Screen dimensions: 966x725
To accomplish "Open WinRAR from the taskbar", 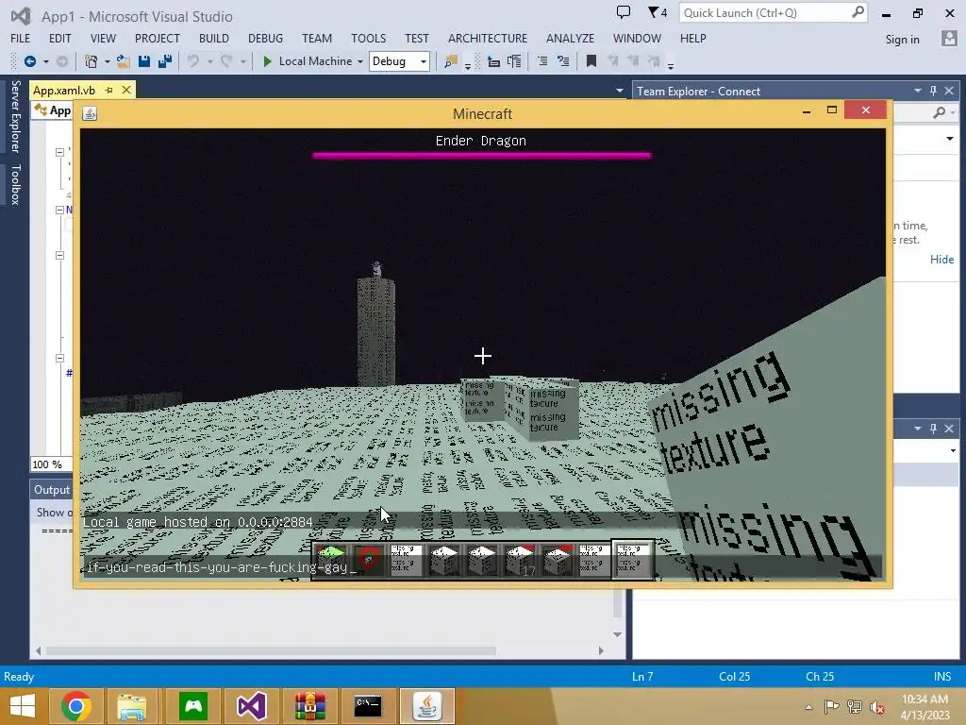I will point(309,706).
